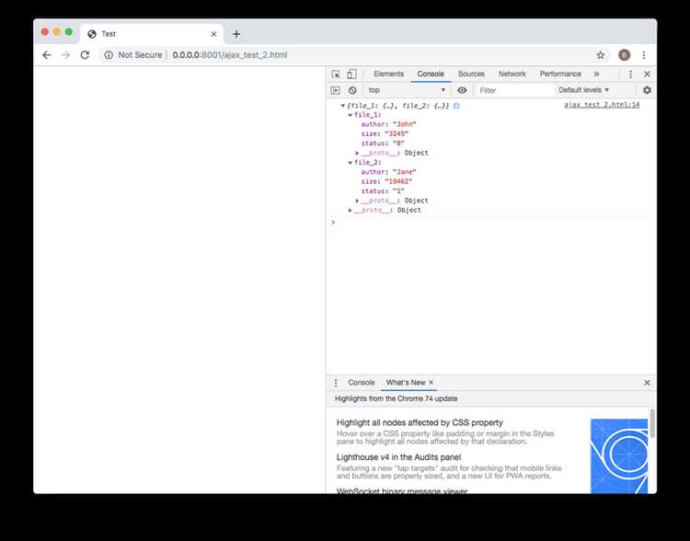This screenshot has width=690, height=541.
Task: Open a new tab with the plus button
Action: 236,34
